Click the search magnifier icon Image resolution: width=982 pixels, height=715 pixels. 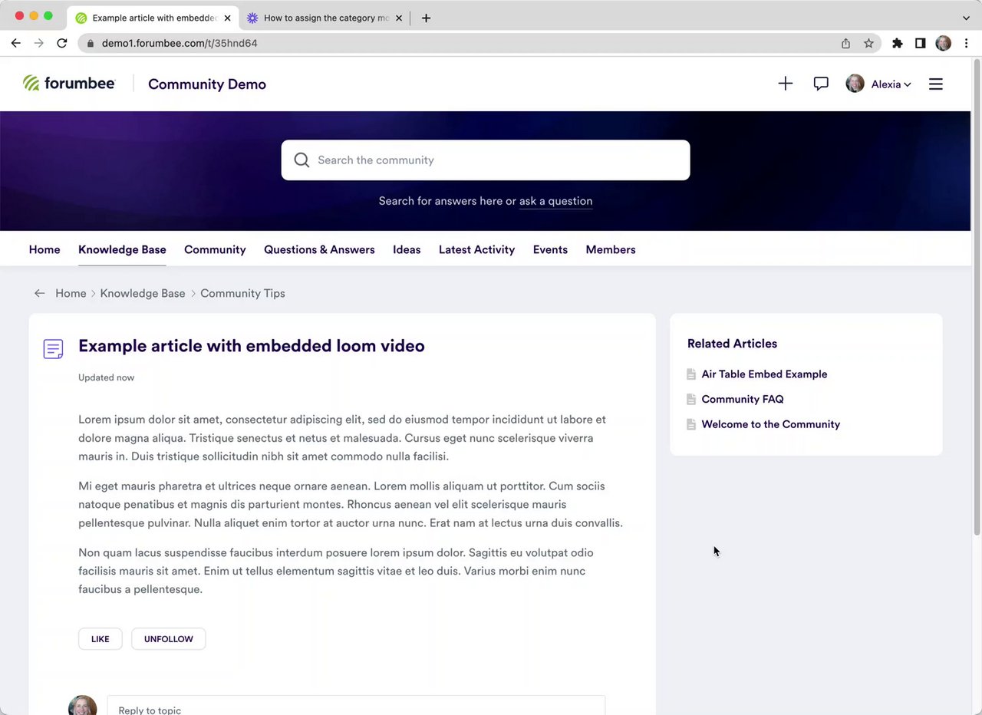(302, 160)
